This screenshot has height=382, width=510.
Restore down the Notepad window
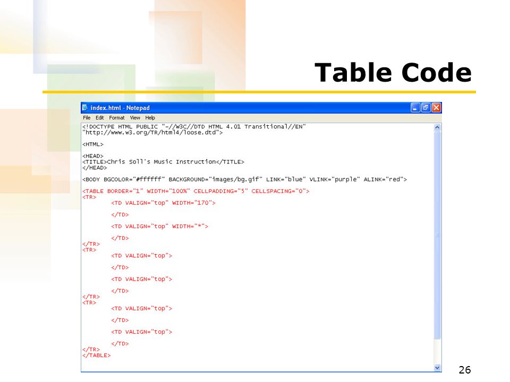coord(426,108)
